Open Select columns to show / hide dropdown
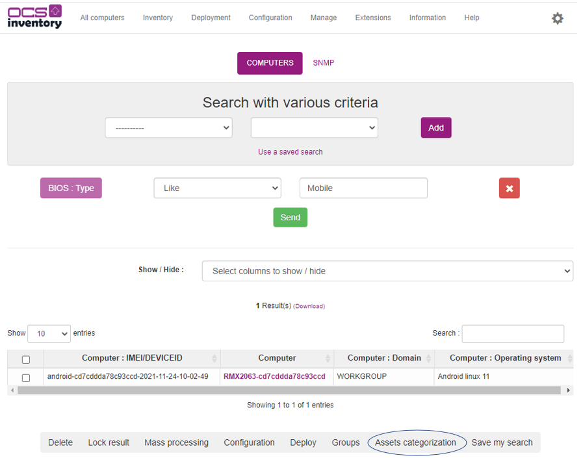This screenshot has width=583, height=460. (x=387, y=271)
